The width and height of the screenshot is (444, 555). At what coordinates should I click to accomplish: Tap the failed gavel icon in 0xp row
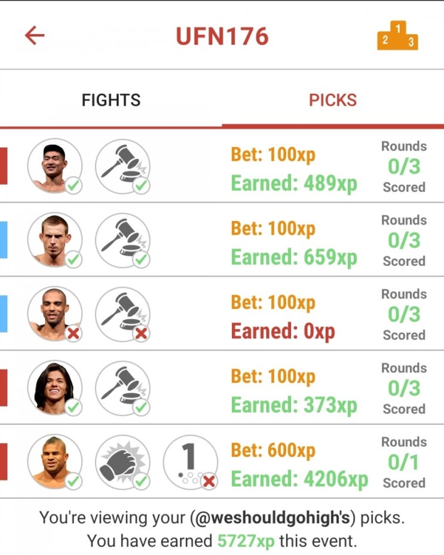tap(123, 314)
